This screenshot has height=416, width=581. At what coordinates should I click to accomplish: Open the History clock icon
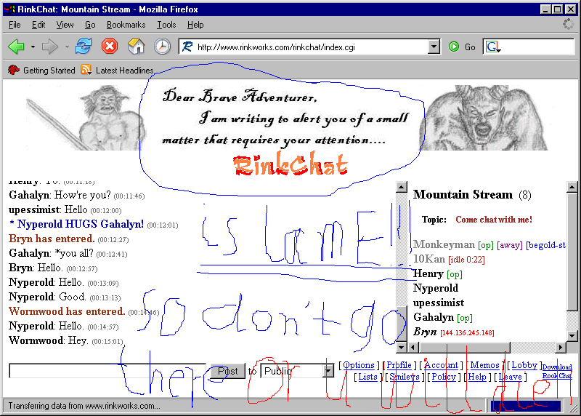(x=162, y=47)
